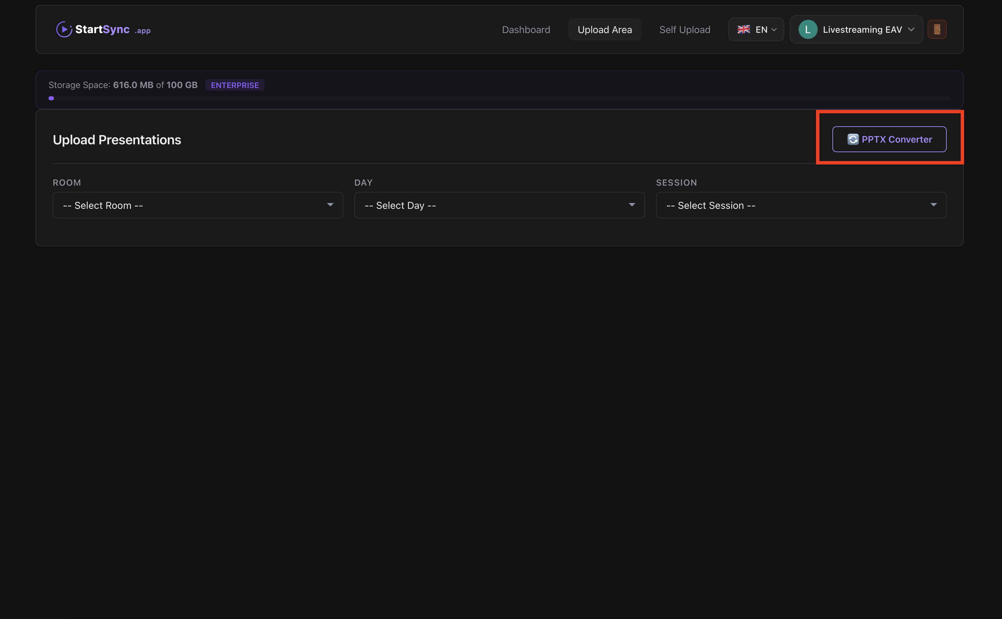Open the Livestreaming EAV account menu
Screen dimensions: 1002x619
tap(862, 29)
